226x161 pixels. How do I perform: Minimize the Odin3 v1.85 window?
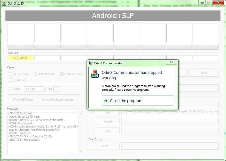coord(202,3)
